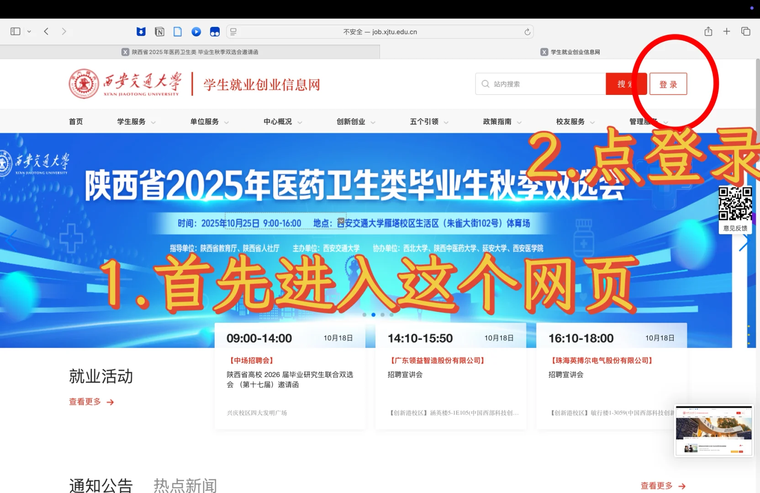The width and height of the screenshot is (760, 493).
Task: Click the 学生就业创业信息网 site title
Action: point(262,84)
